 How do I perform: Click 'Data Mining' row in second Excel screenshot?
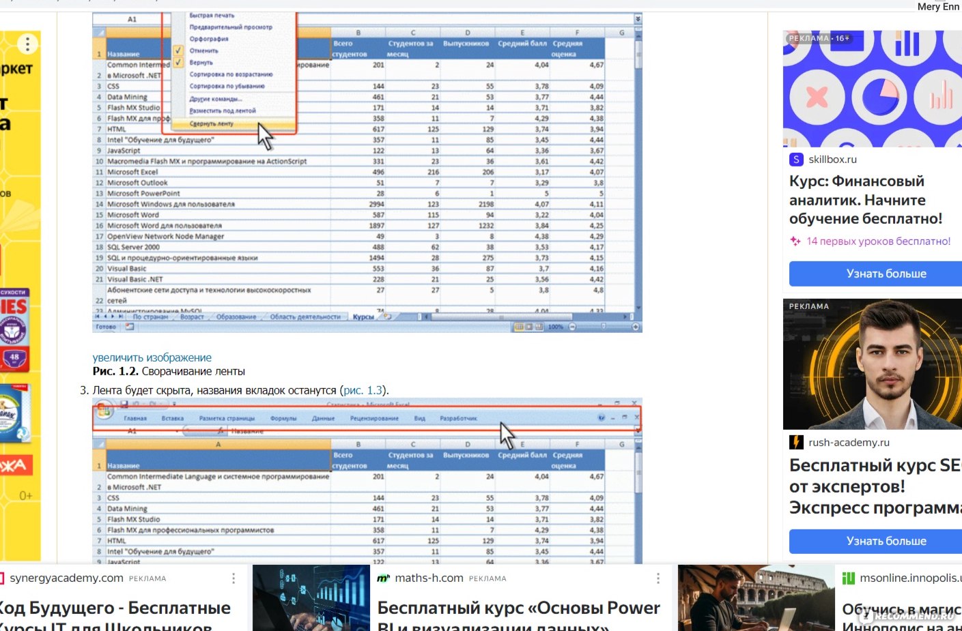click(349, 508)
